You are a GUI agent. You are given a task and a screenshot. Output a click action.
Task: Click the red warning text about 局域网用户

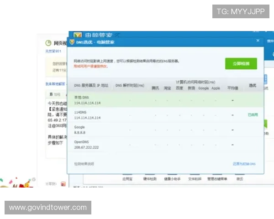coord(91,66)
